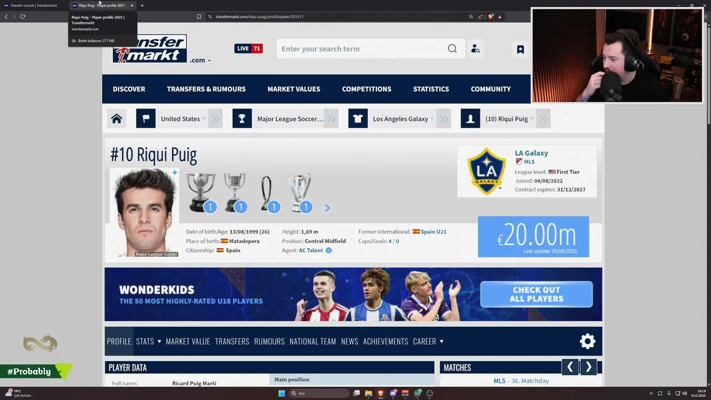Open the Los Angeles Galaxy dropdown
The width and height of the screenshot is (711, 400).
coord(403,119)
